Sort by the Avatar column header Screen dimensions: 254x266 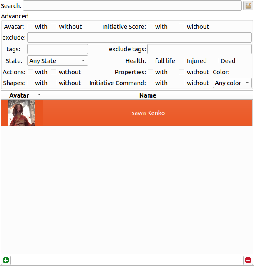pos(22,95)
